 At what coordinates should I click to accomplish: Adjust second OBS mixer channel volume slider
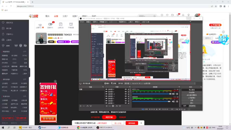152,101
